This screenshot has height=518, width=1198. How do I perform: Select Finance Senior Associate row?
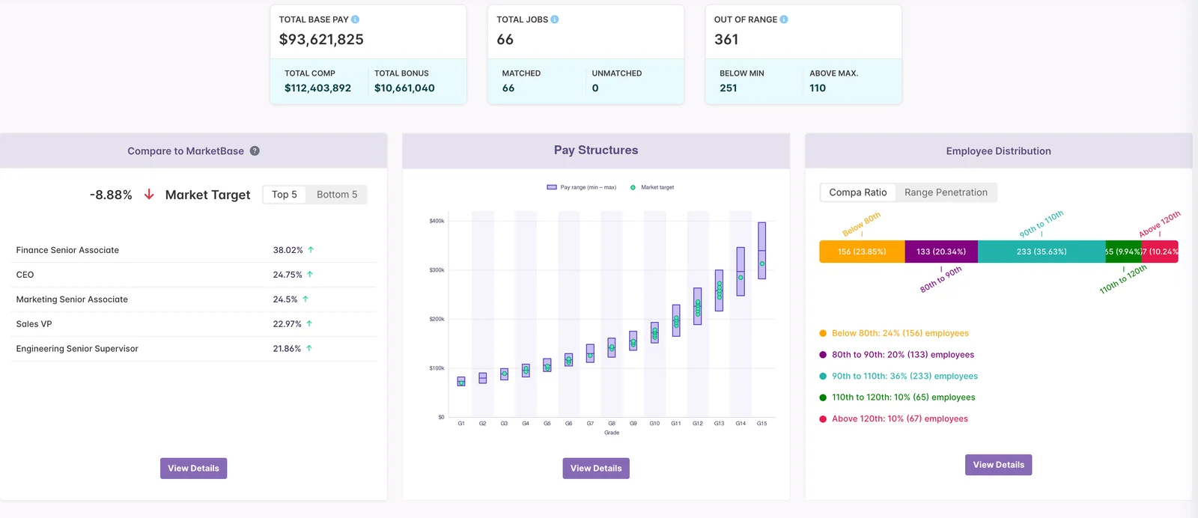pyautogui.click(x=193, y=250)
